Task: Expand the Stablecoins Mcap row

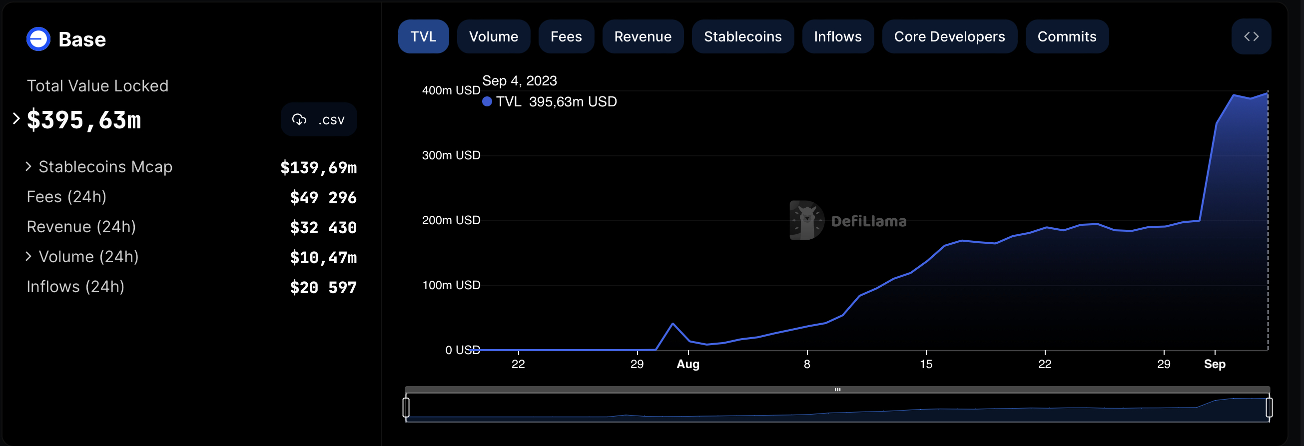Action: pyautogui.click(x=29, y=166)
